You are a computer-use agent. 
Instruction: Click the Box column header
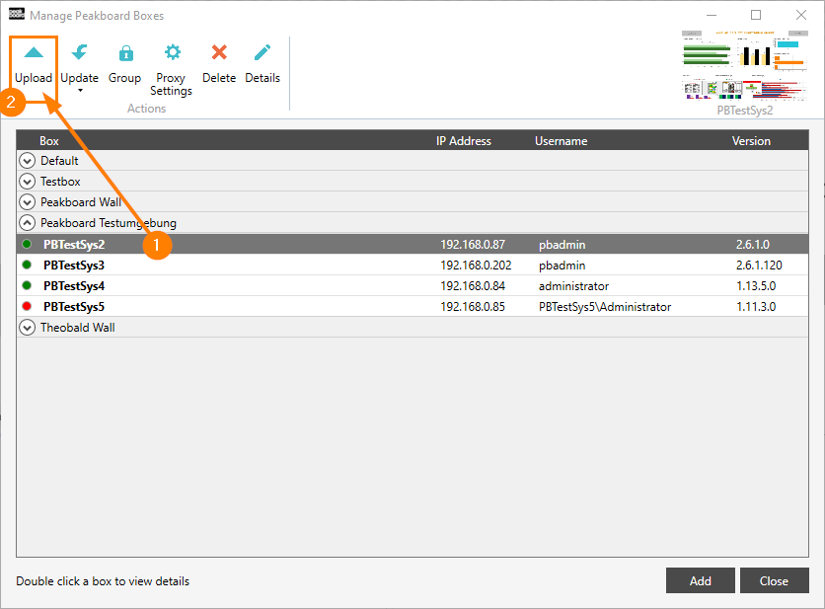click(49, 141)
